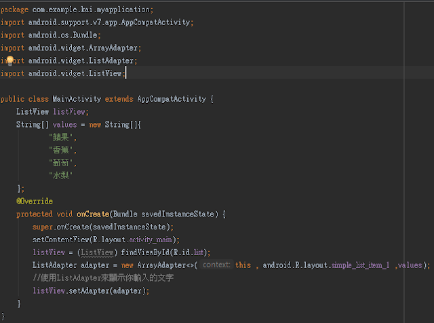Click 'MainActivity' in the class declaration
The image size is (434, 323).
tap(77, 99)
